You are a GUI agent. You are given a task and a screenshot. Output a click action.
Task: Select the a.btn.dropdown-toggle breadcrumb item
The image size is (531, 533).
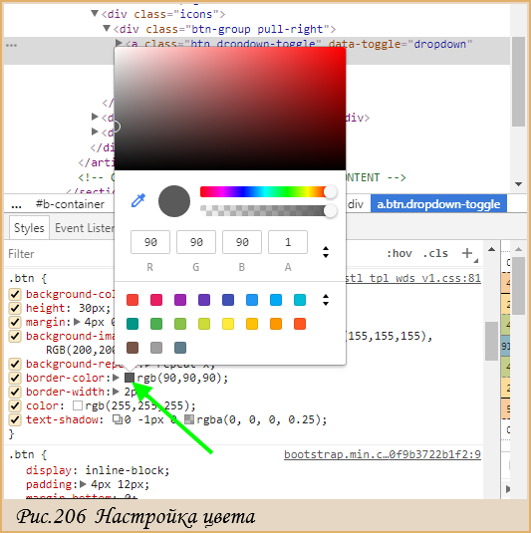pyautogui.click(x=438, y=204)
